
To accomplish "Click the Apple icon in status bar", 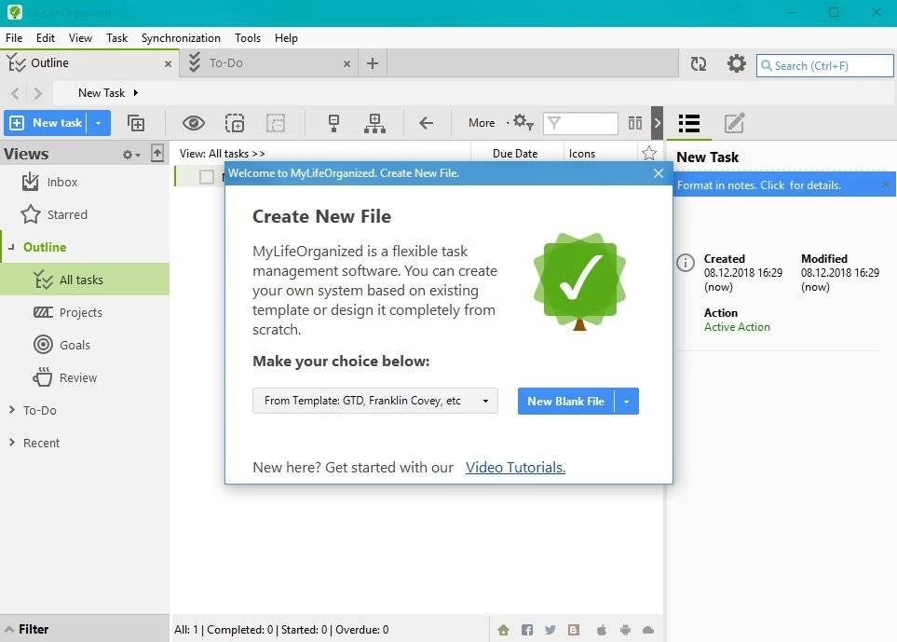I will coord(601,630).
